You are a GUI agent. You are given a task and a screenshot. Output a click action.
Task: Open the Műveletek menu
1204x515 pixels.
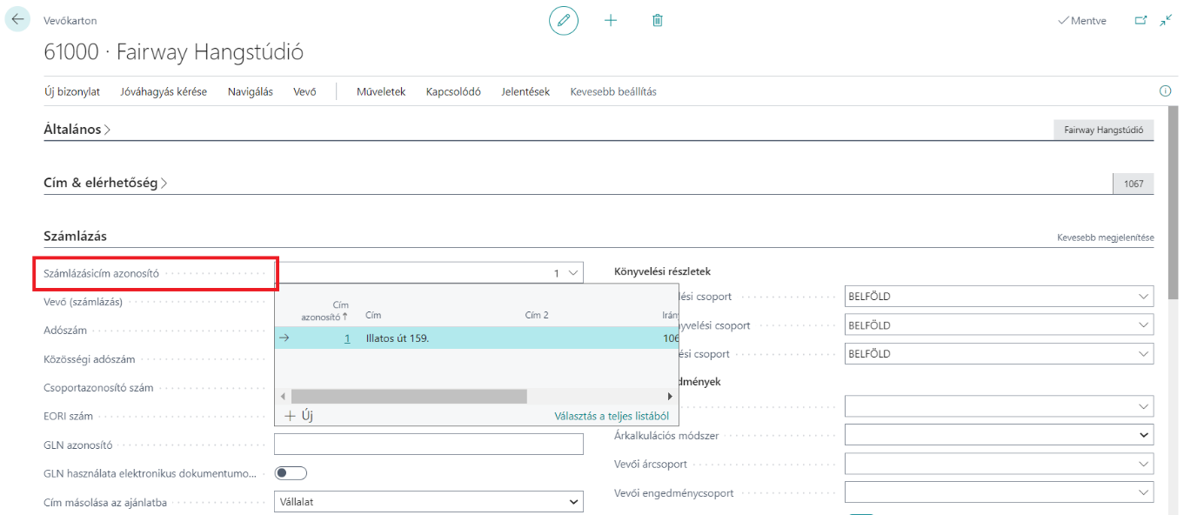point(381,91)
